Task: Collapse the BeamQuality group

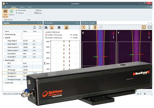Action: tap(4, 60)
